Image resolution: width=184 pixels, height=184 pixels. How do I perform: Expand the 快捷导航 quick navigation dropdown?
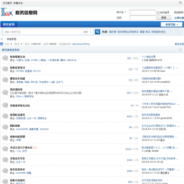coord(172,25)
